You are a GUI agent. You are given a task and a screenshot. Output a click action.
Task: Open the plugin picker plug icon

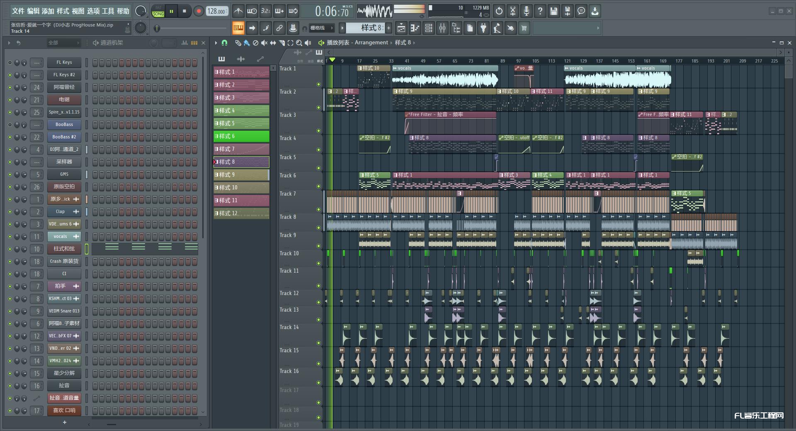[x=483, y=28]
